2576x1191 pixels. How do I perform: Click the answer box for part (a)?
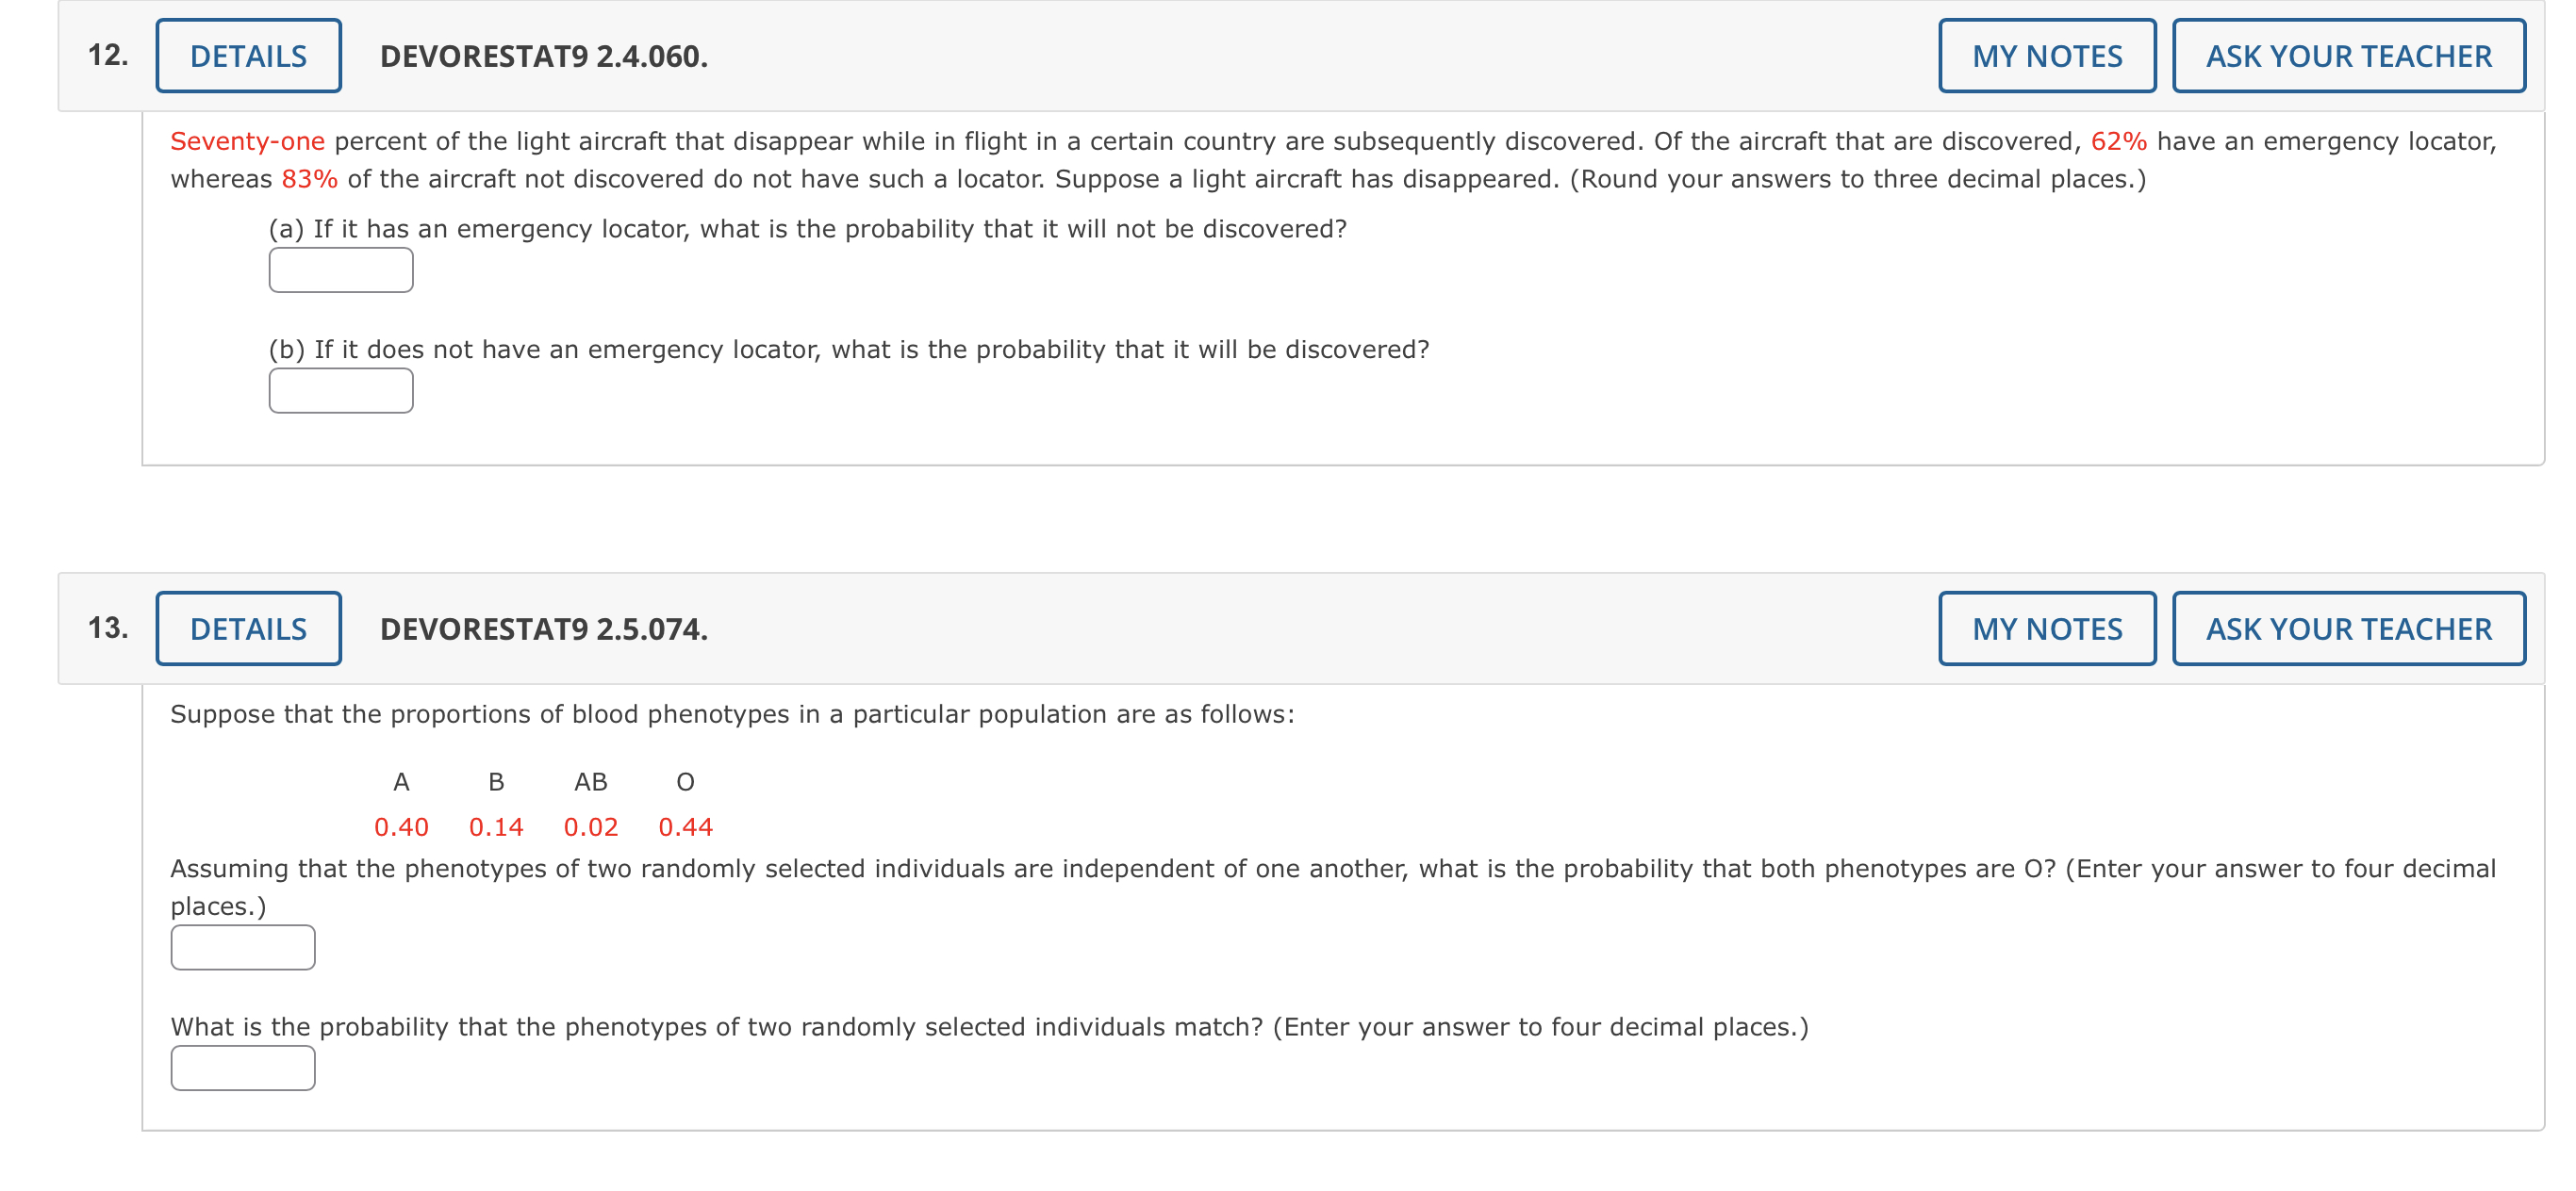[x=340, y=269]
